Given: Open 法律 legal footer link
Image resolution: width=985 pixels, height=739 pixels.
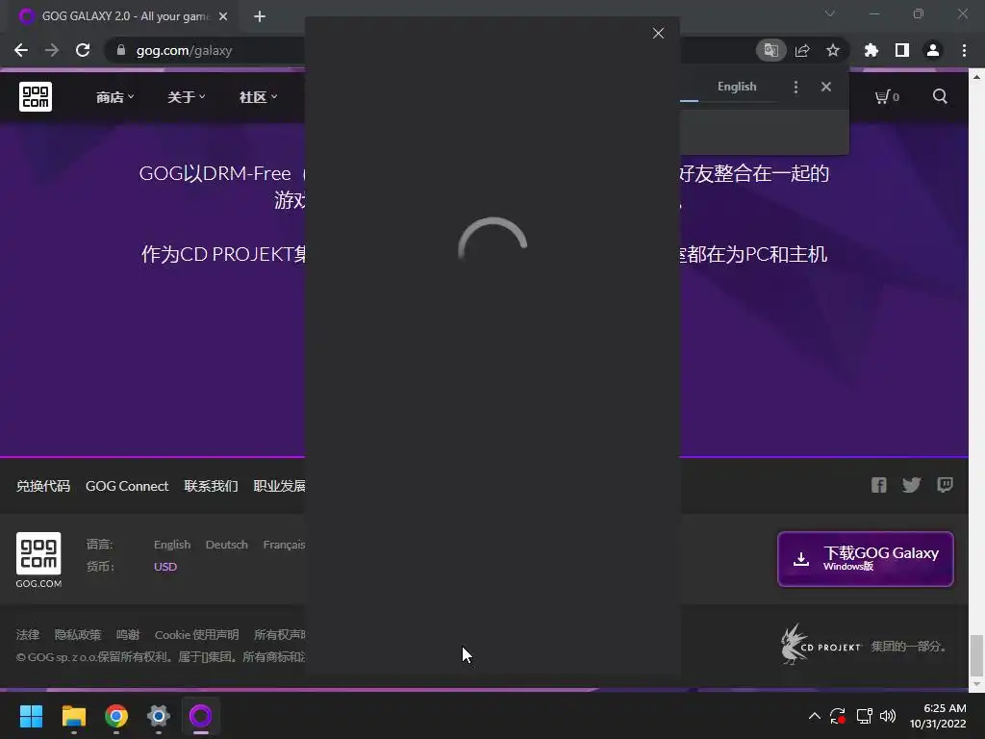Looking at the screenshot, I should coord(28,635).
